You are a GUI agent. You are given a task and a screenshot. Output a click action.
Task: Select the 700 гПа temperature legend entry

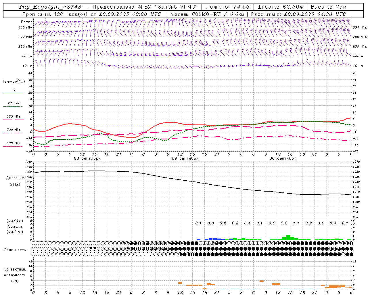14,130
